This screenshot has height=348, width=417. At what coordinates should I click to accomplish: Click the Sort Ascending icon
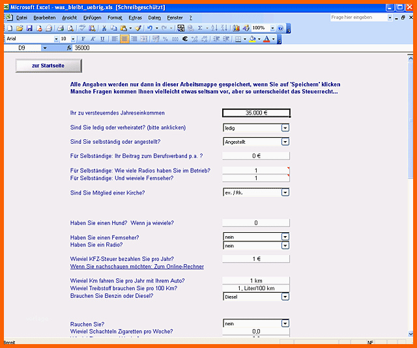214,28
